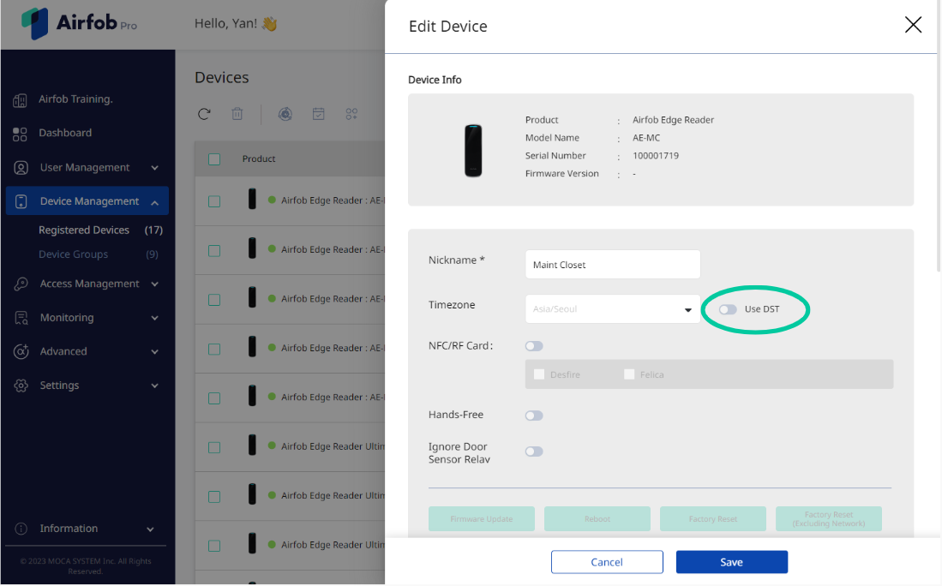Click the Advanced icon in sidebar
942x586 pixels.
(21, 352)
